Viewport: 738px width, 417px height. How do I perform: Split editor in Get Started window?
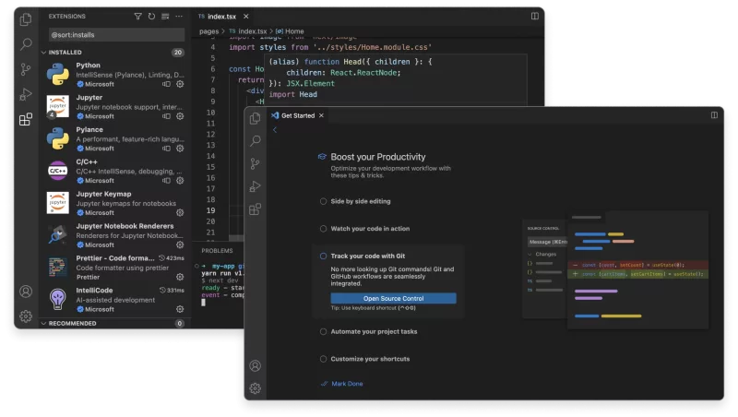pyautogui.click(x=714, y=114)
